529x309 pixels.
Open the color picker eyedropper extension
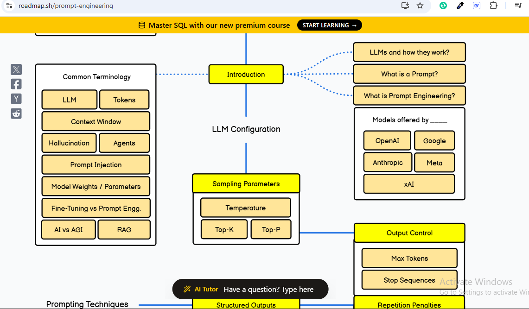460,6
